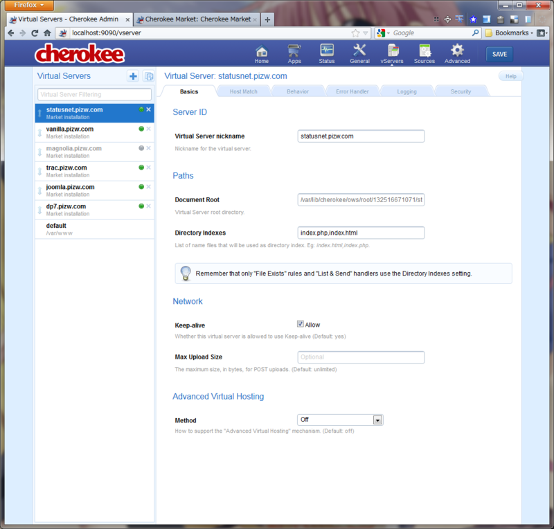Open the Status monitor icon

click(326, 54)
